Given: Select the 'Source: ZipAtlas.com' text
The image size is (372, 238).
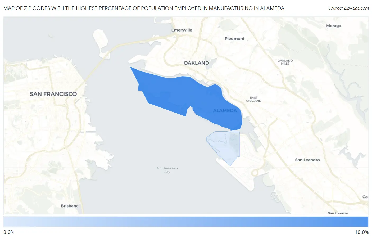Looking at the screenshot, I should [x=348, y=8].
